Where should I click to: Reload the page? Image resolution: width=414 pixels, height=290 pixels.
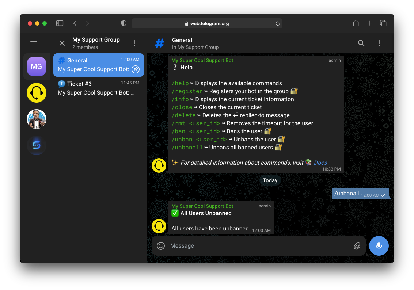pos(277,23)
